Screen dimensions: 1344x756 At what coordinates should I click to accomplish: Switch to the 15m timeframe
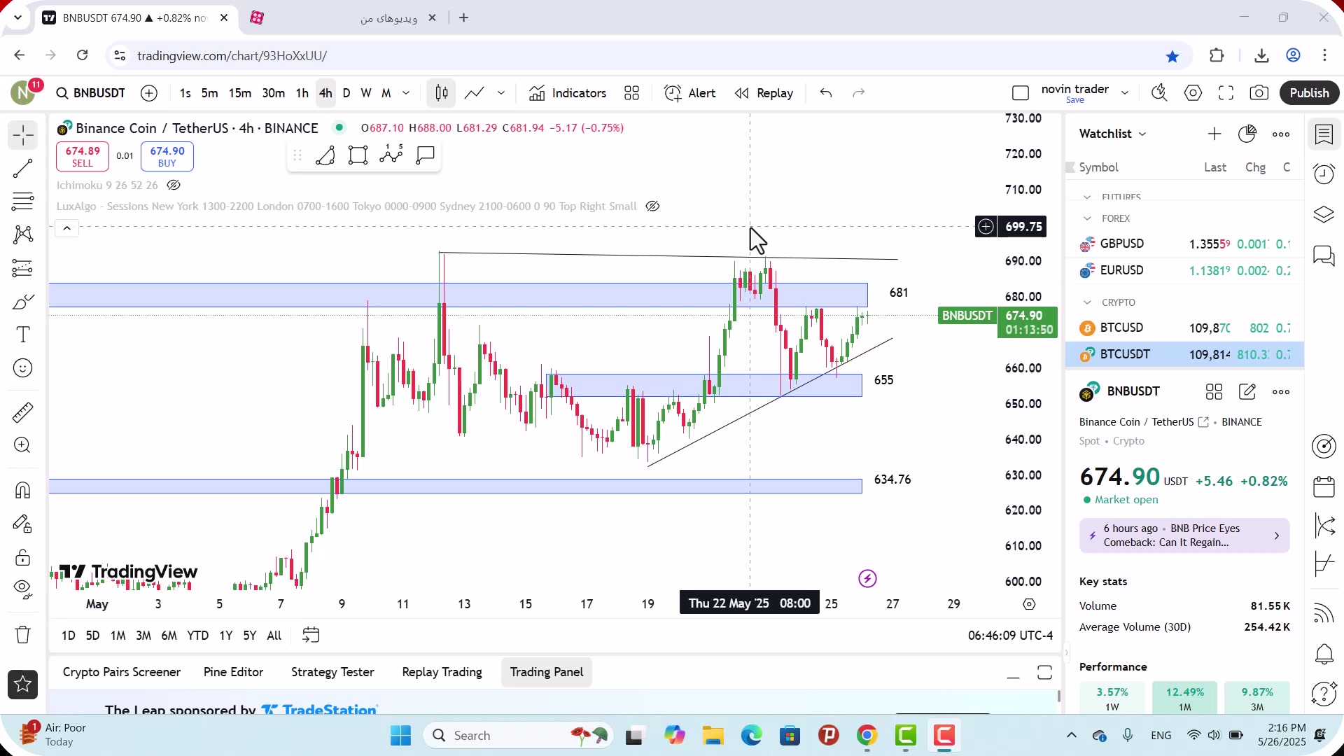coord(239,93)
